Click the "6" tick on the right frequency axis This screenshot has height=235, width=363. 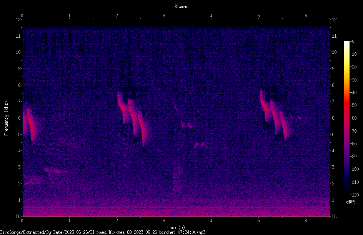(x=333, y=118)
